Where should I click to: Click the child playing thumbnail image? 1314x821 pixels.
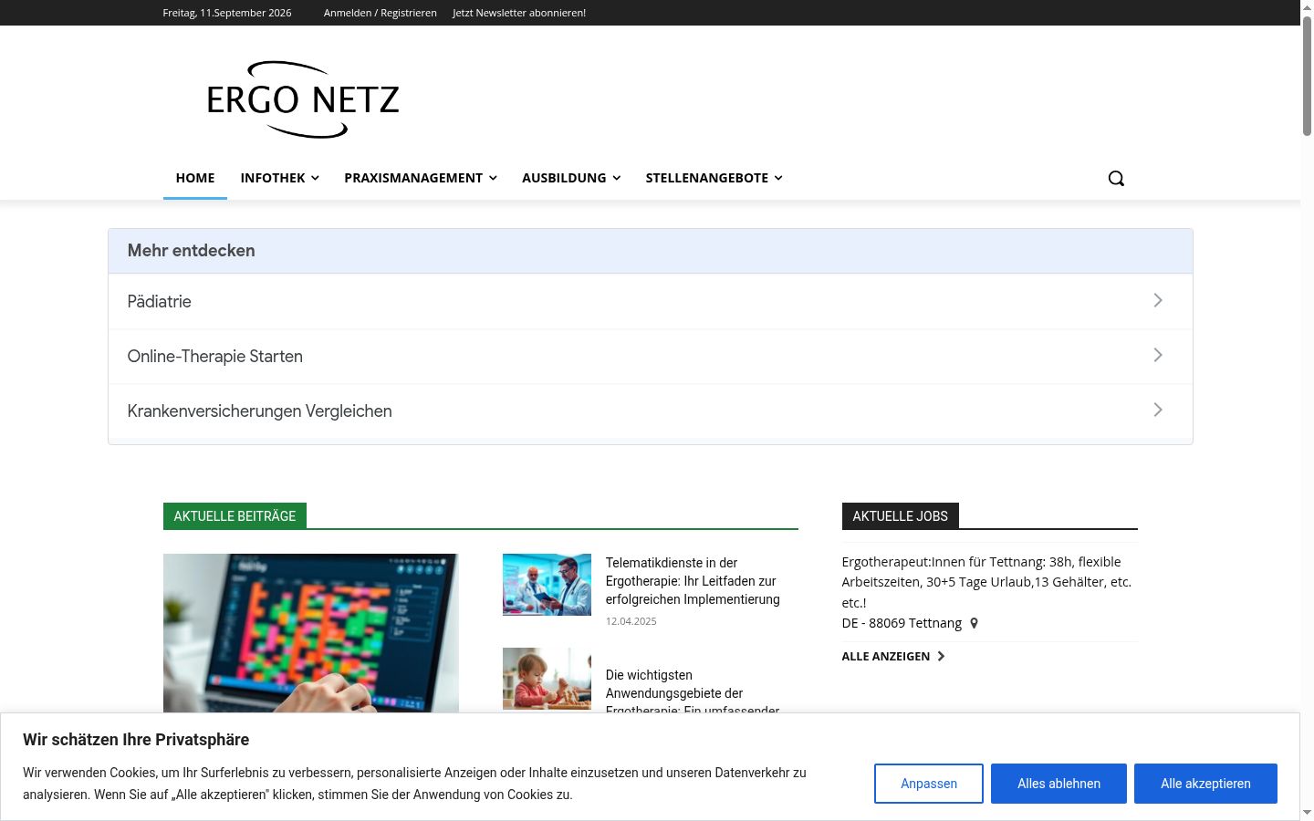click(x=547, y=679)
